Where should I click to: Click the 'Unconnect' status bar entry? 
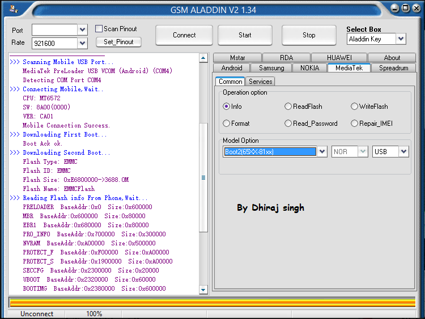pyautogui.click(x=37, y=314)
